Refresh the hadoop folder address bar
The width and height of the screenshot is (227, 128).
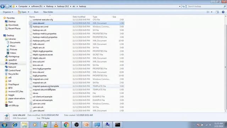[183, 6]
